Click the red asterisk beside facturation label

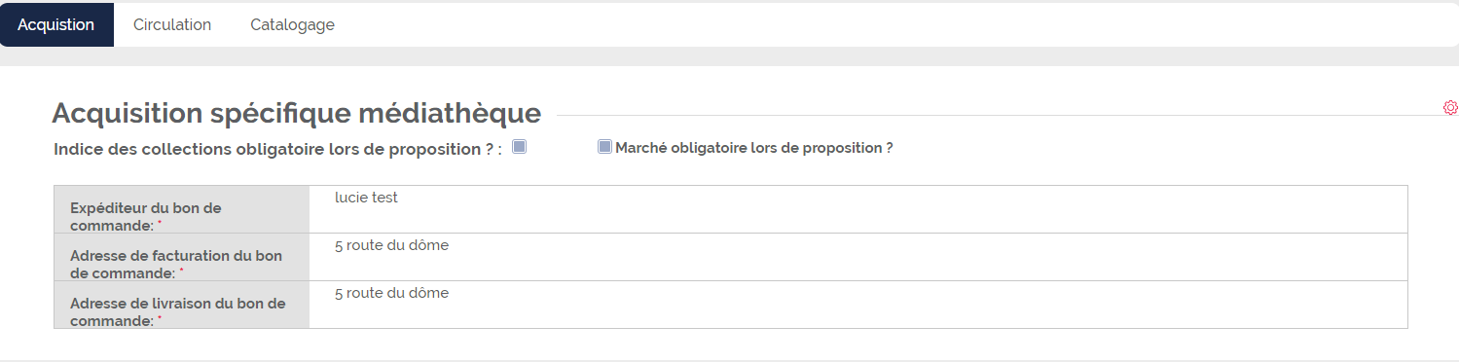[x=181, y=271]
